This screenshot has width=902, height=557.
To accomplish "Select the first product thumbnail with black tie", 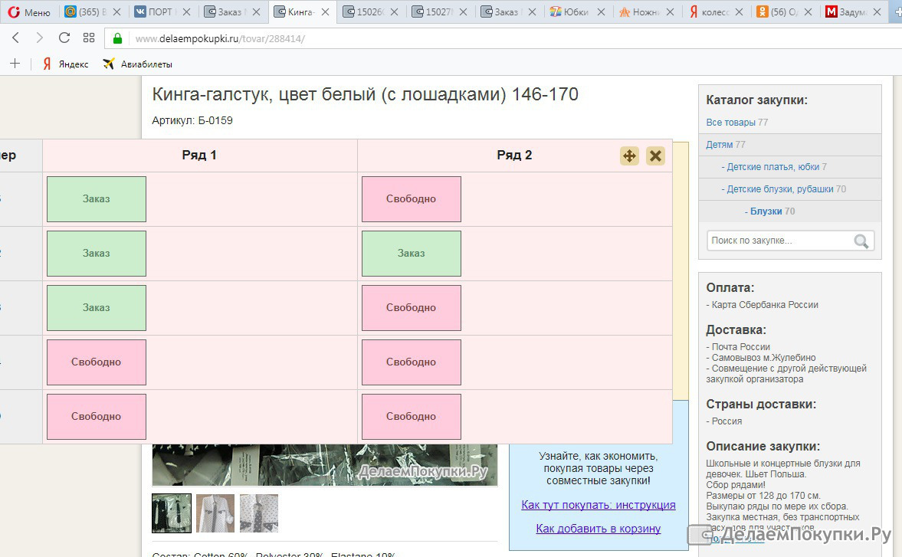I will 172,513.
